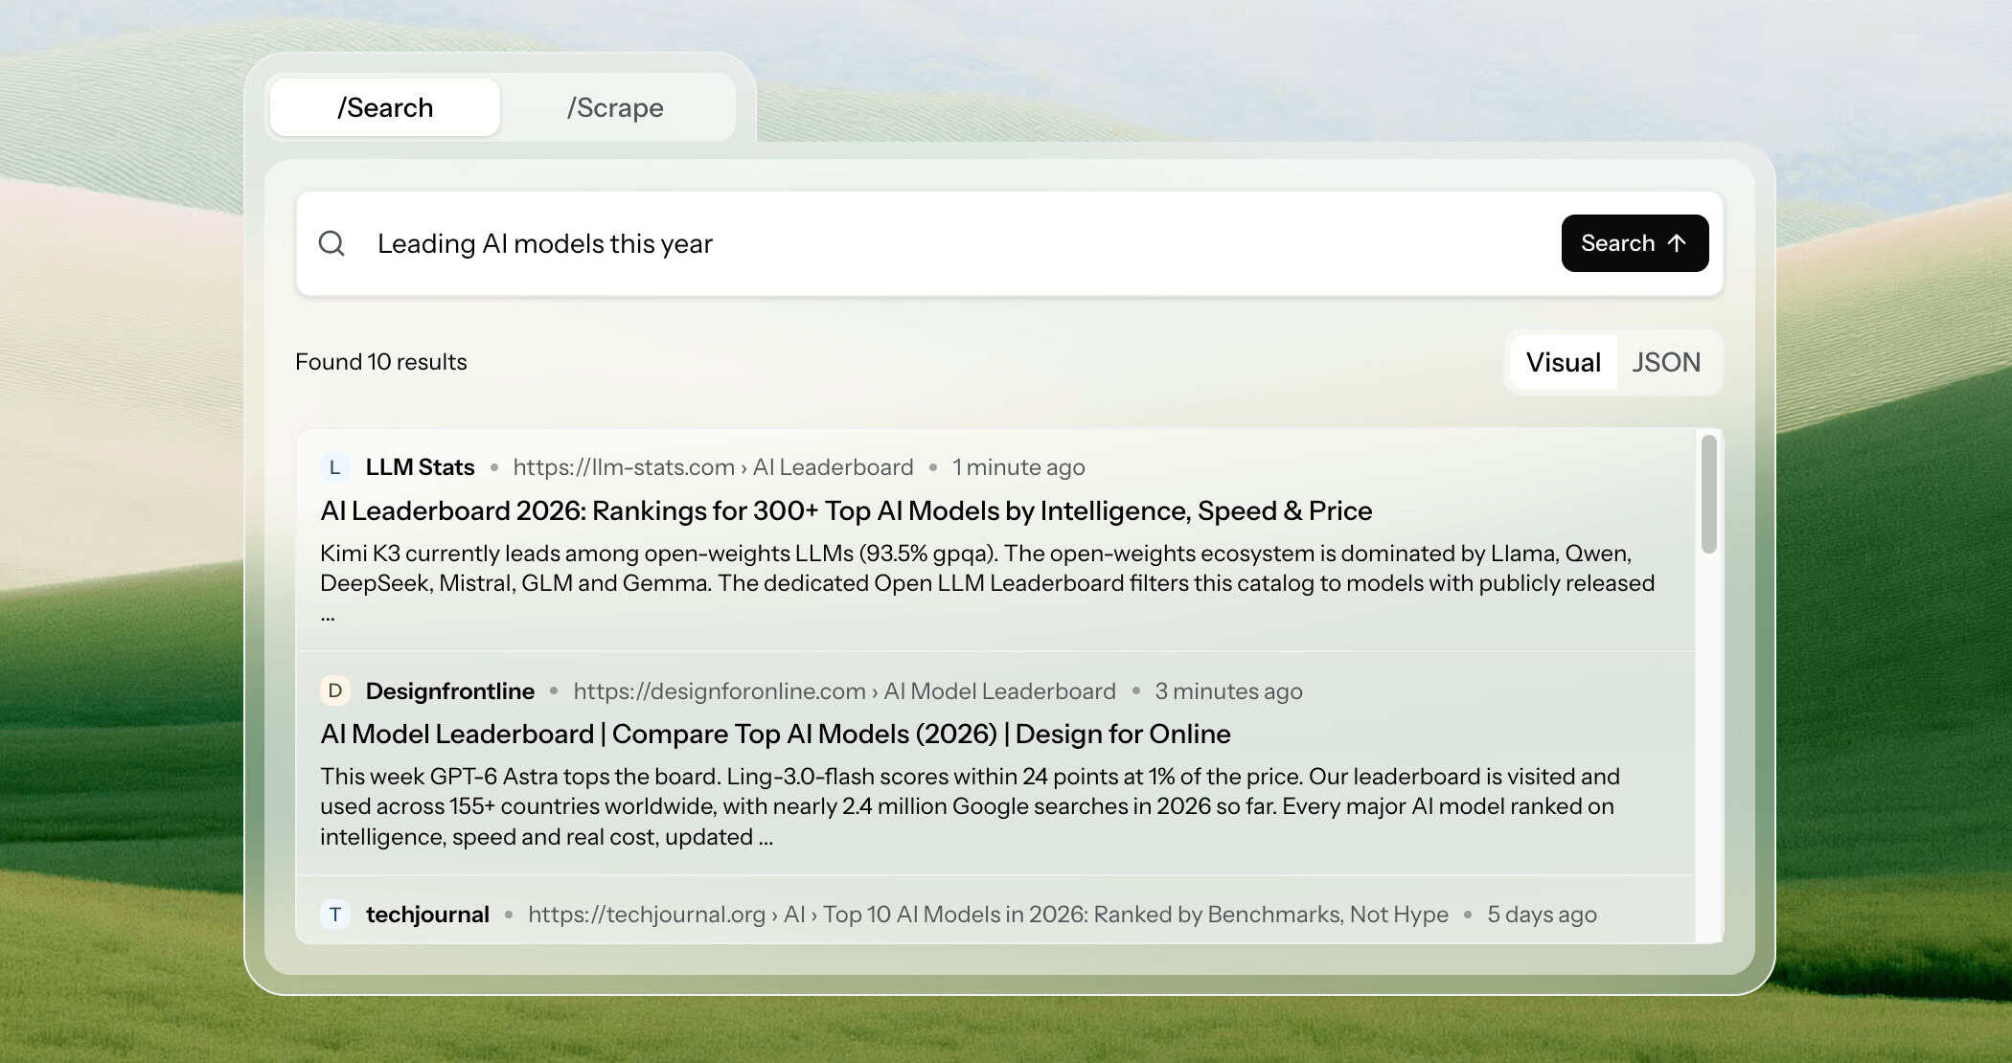Screen dimensions: 2012x1063
Task: Click the techjournal 'T' favicon
Action: click(334, 915)
